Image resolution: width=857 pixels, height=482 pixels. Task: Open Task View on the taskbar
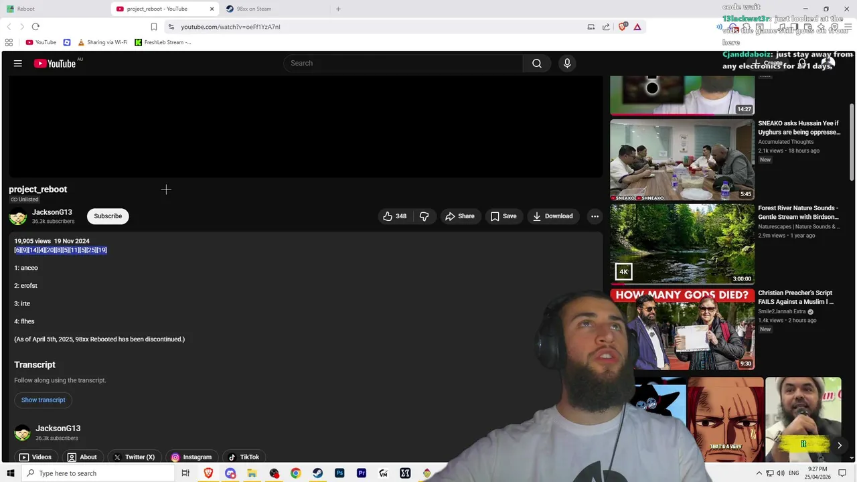(185, 473)
